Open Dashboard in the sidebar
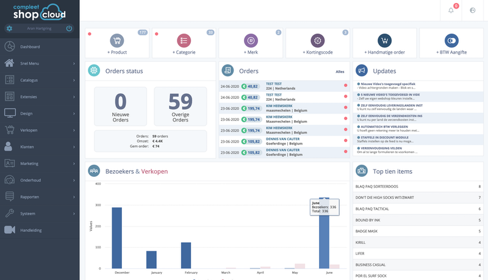Viewport: 488px width, 280px height. click(30, 47)
